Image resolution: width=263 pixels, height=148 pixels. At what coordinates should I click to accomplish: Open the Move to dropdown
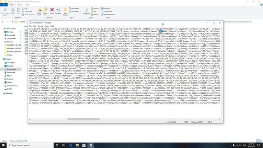pos(39,12)
